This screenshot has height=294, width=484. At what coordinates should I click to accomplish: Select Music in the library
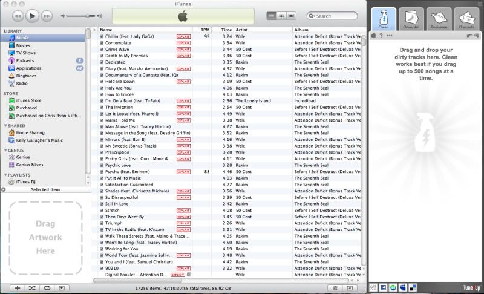tap(43, 38)
